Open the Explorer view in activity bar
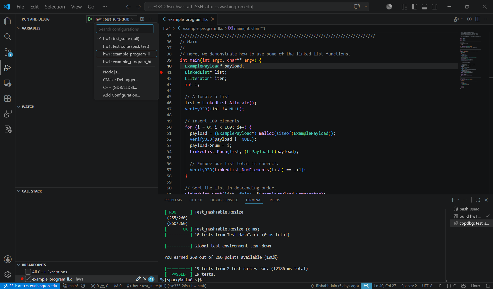The height and width of the screenshot is (289, 493). [8, 21]
